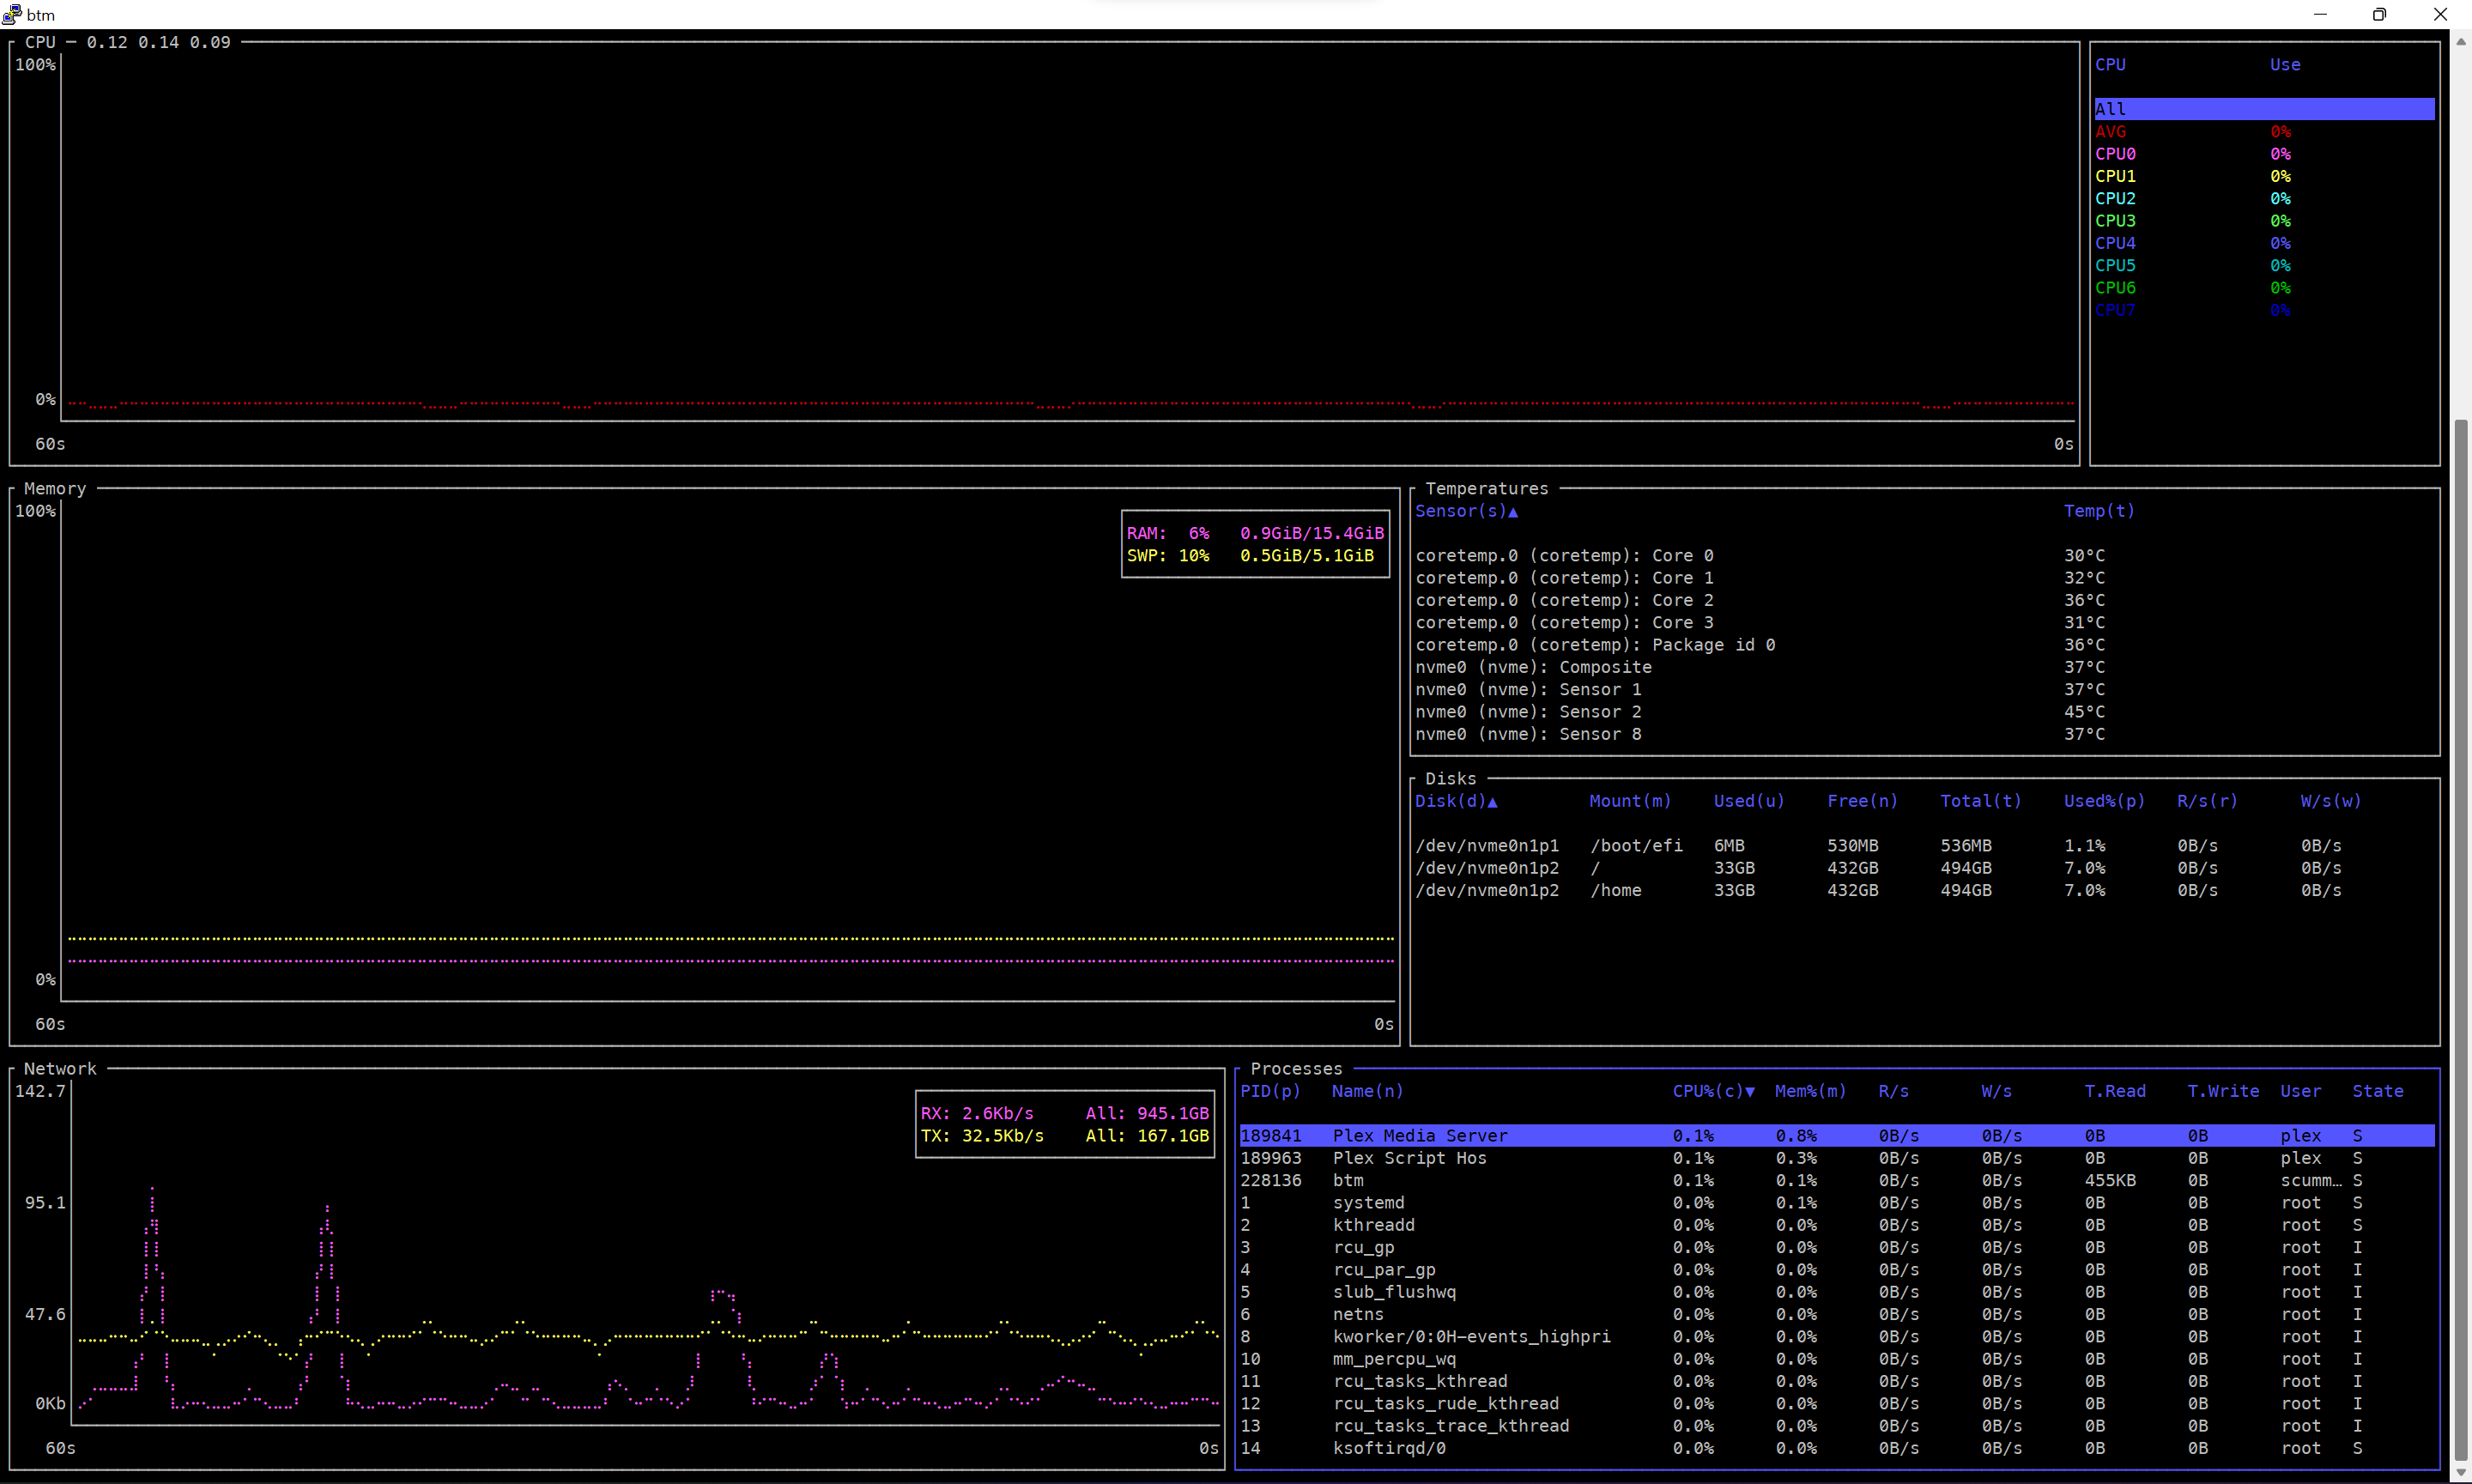This screenshot has width=2472, height=1484.
Task: Click the RAM usage legend entry
Action: click(x=1255, y=534)
